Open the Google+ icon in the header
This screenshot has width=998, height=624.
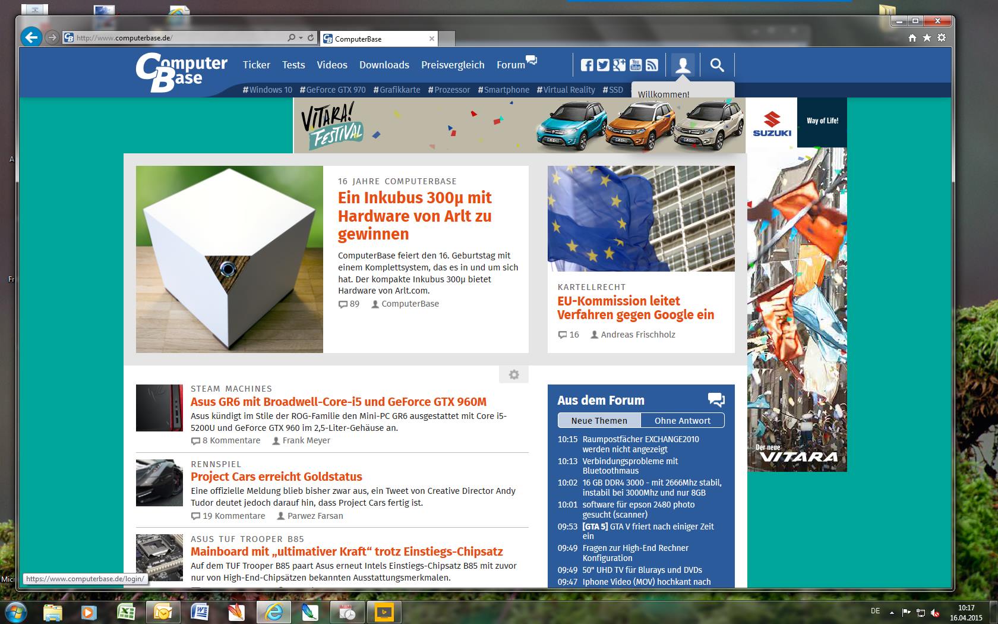pyautogui.click(x=620, y=65)
